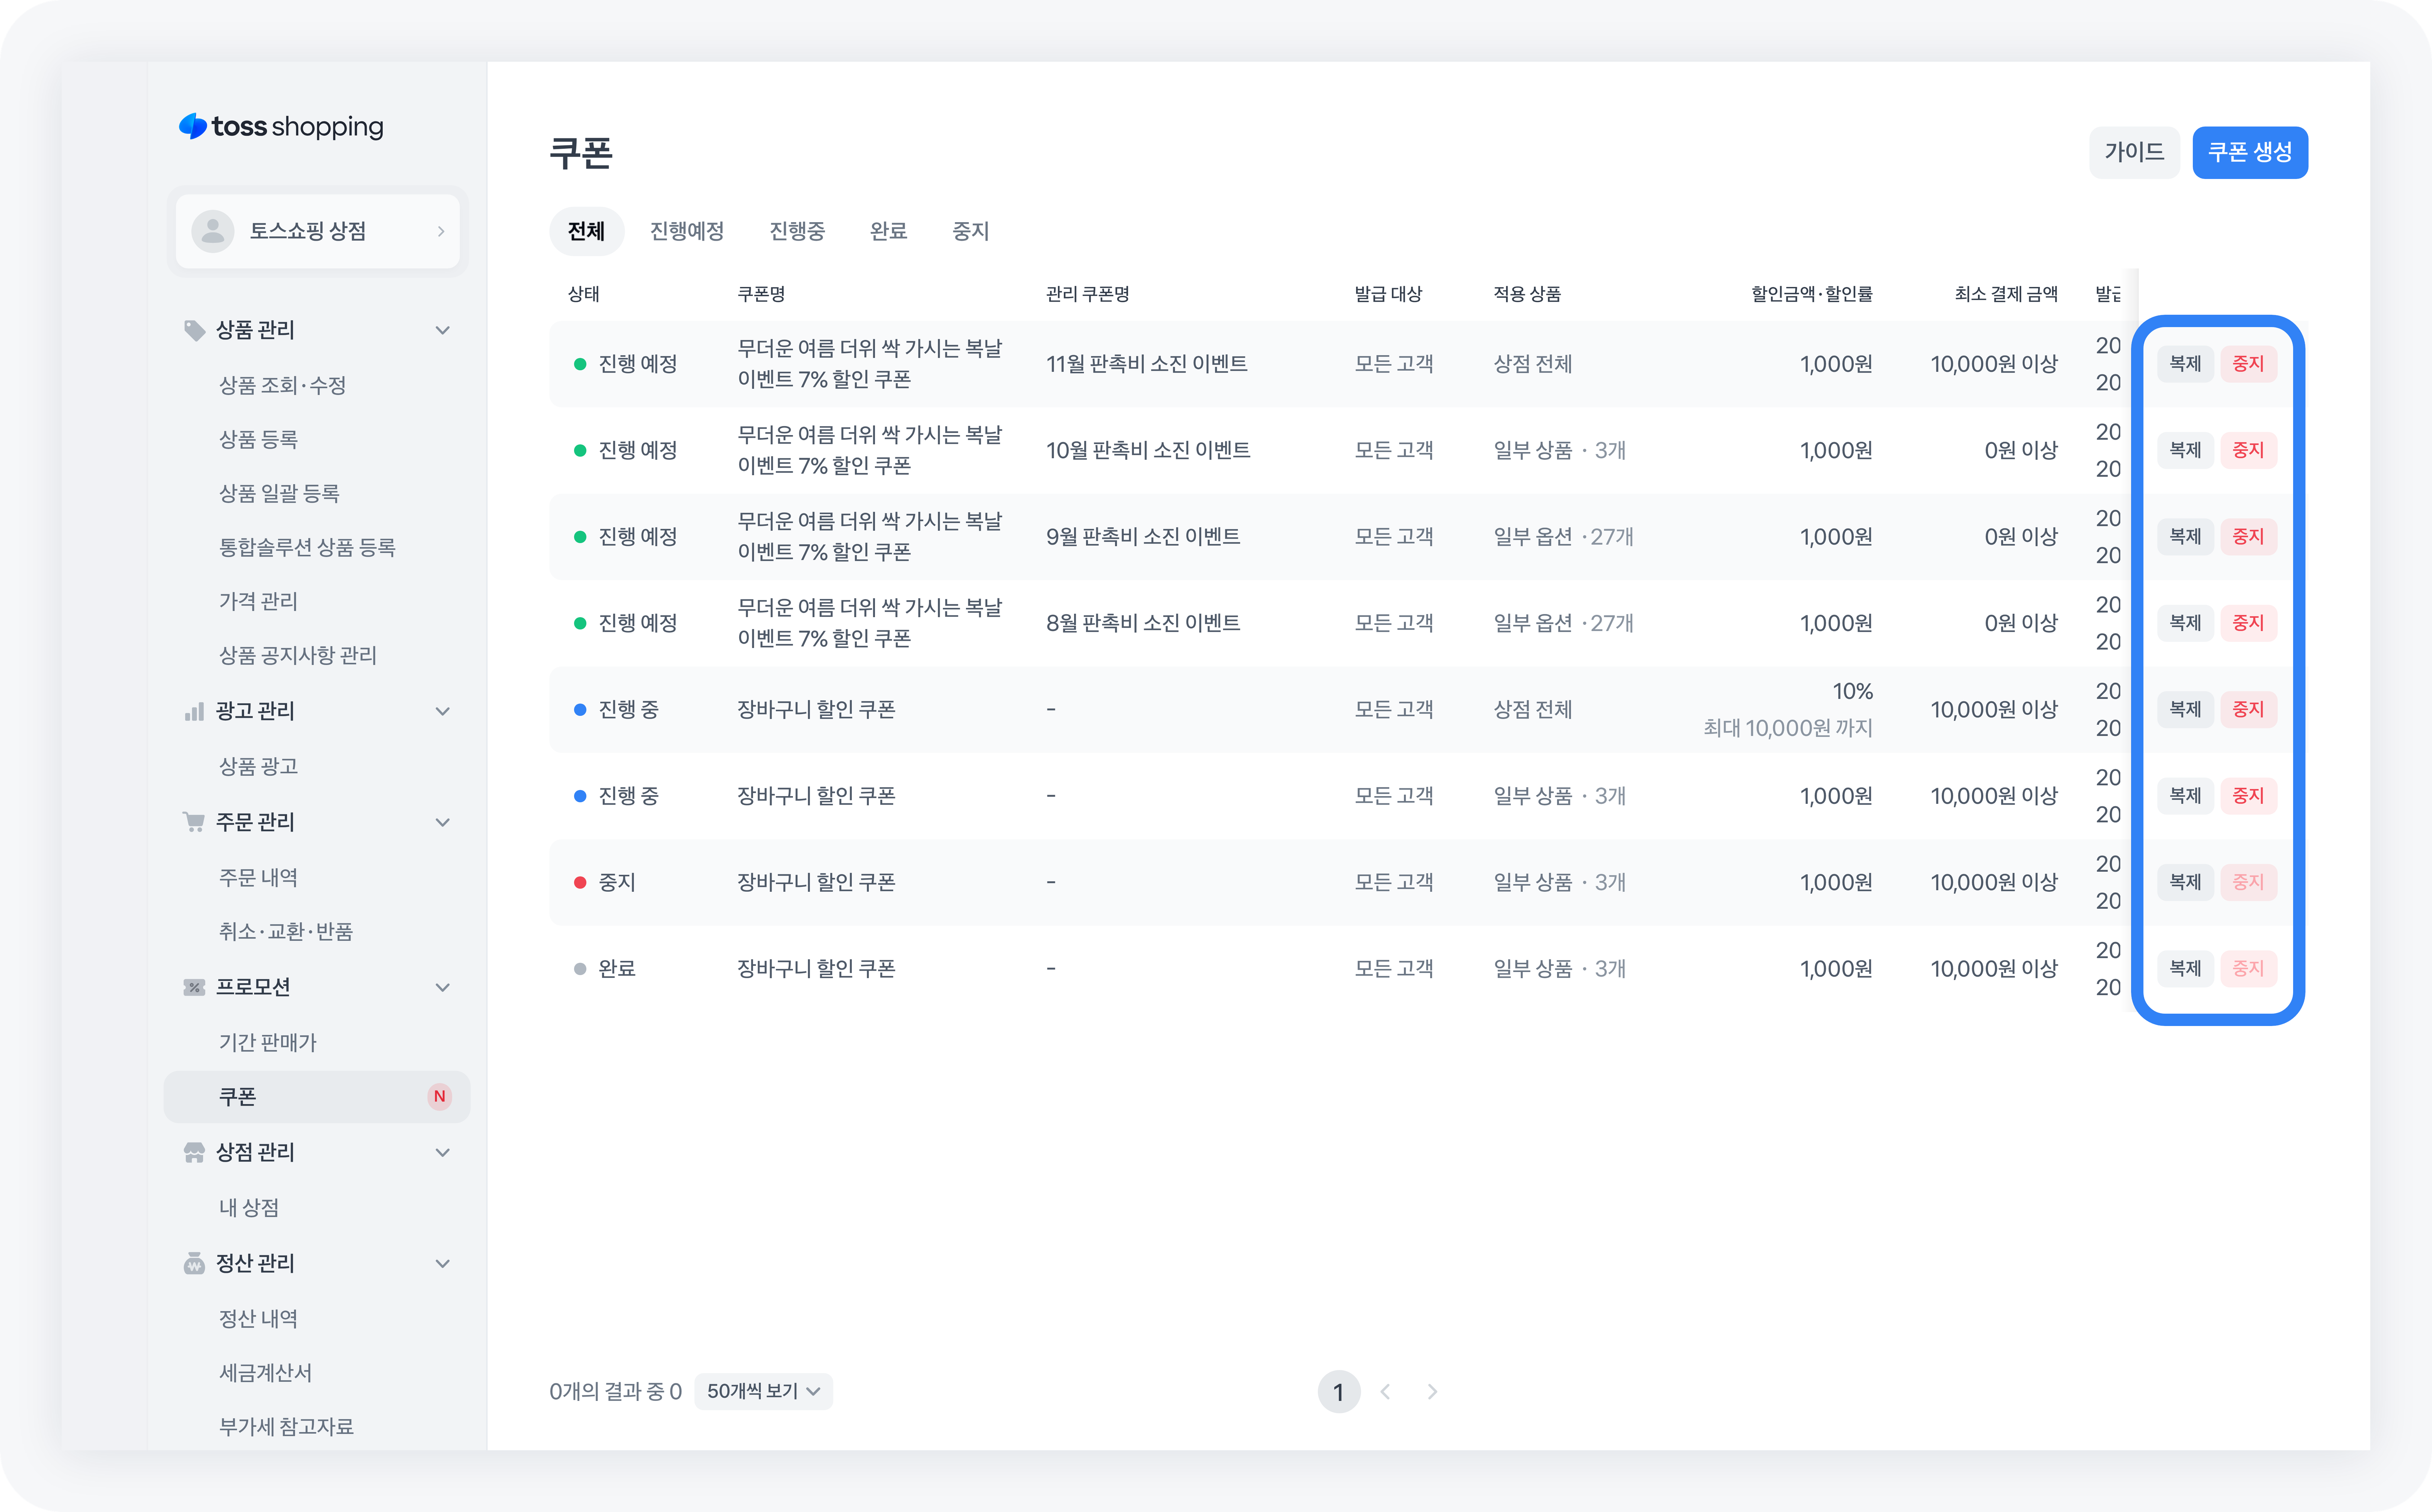This screenshot has width=2432, height=1512.
Task: Collapse the 주문 관리 section chevron
Action: pos(442,822)
